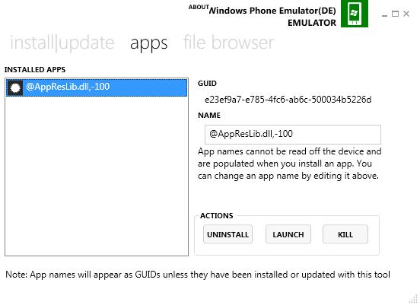The height and width of the screenshot is (305, 420).
Task: Click inside the NAME text field
Action: click(x=292, y=135)
